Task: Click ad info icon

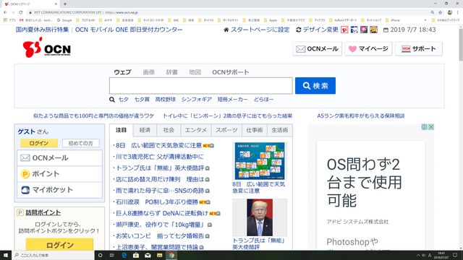Action: click(x=425, y=127)
